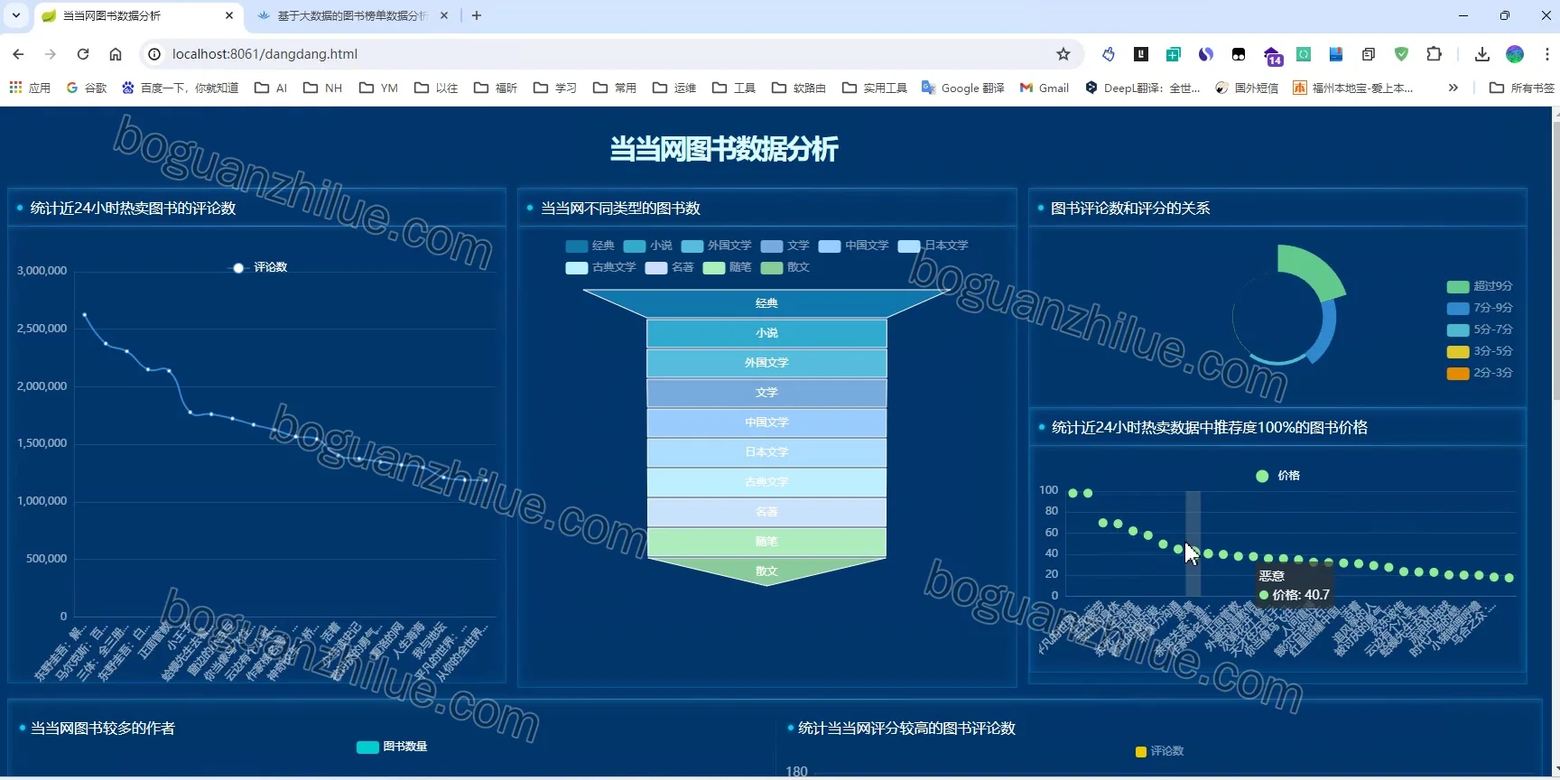1560x780 pixels.
Task: Toggle the 外国文学 funnel legend item
Action: [x=717, y=246]
